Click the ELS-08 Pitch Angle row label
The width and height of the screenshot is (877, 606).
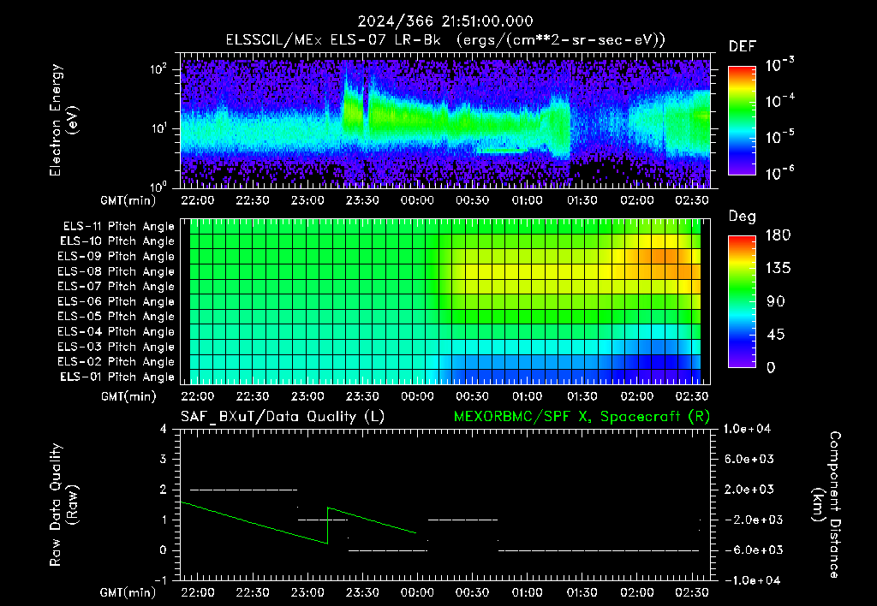(x=116, y=271)
